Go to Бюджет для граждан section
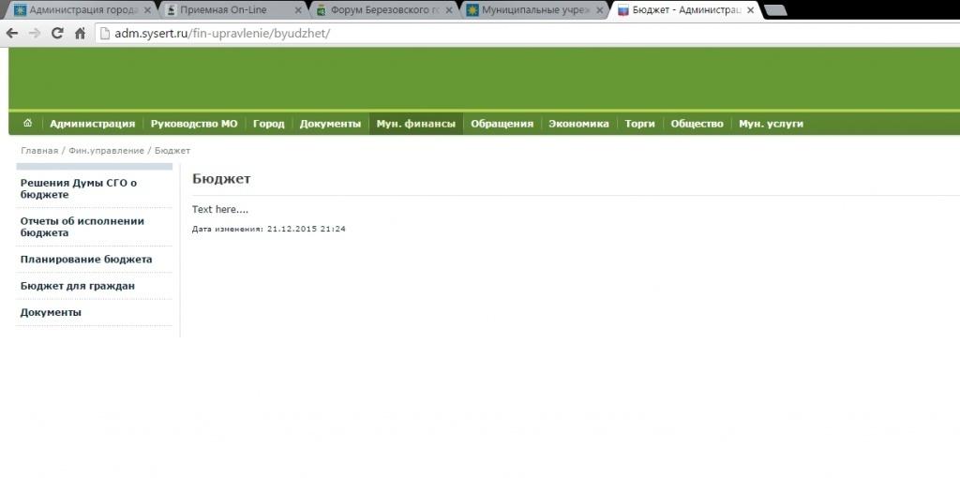 tap(78, 286)
